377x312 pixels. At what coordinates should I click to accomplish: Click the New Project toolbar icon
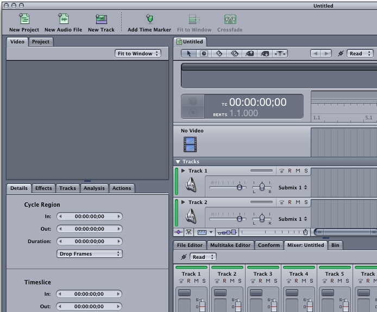tap(24, 20)
